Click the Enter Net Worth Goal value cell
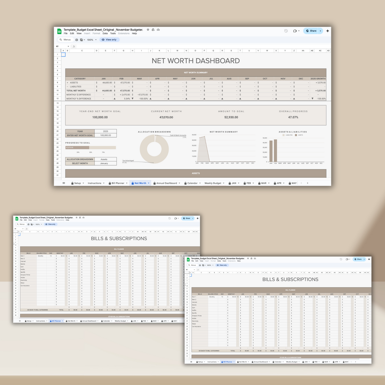The height and width of the screenshot is (385, 385). tap(106, 135)
